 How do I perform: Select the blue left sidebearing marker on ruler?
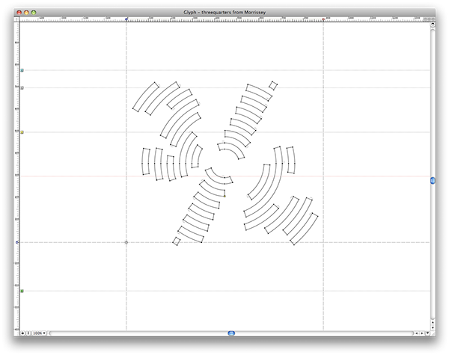point(126,19)
